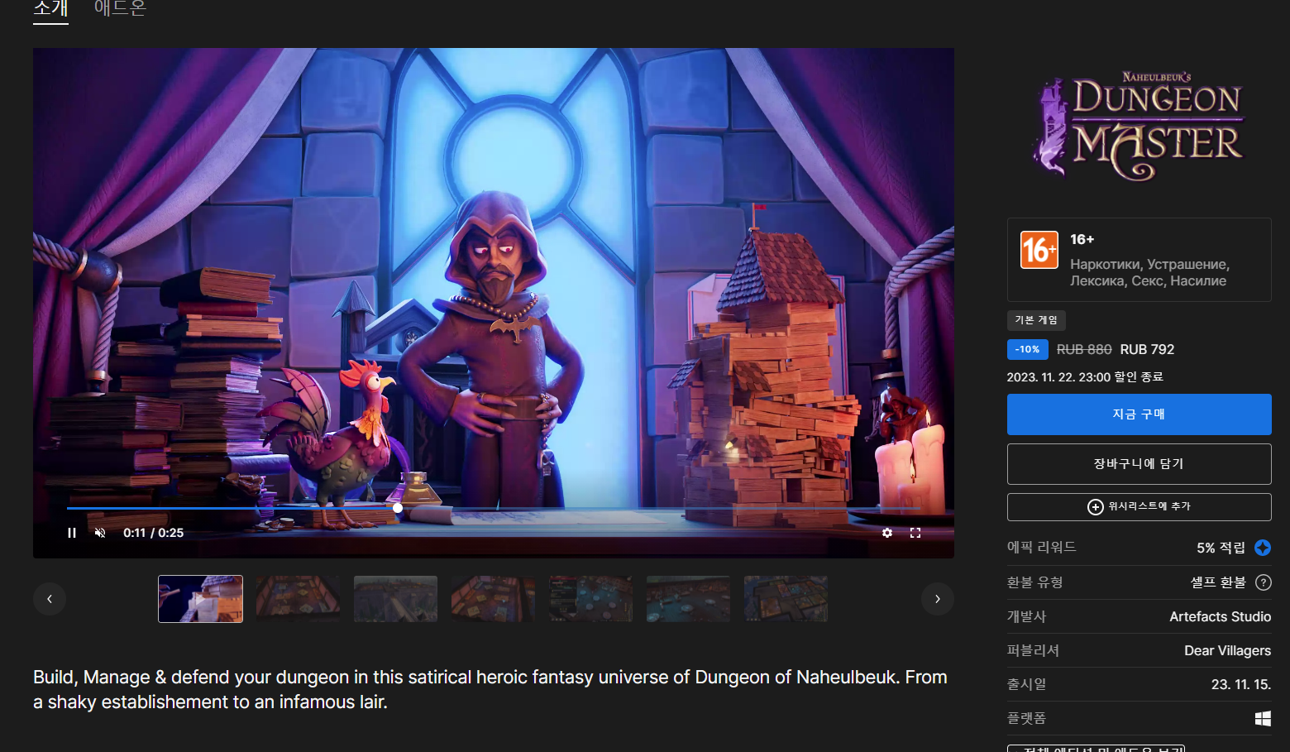
Task: Click the 지금 구매 button
Action: pyautogui.click(x=1139, y=414)
